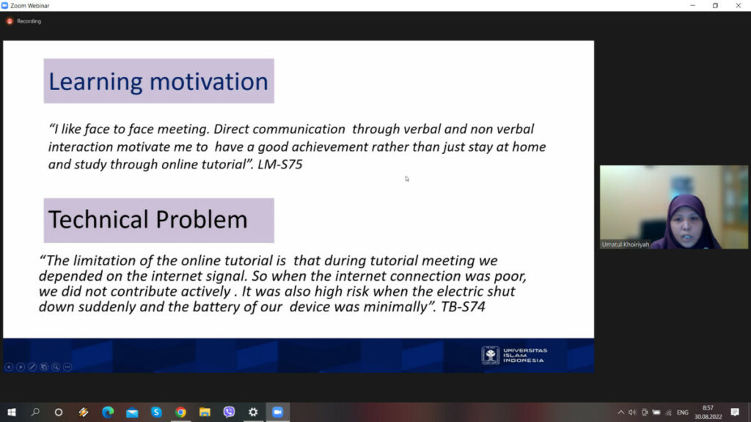Expand the hidden system tray icons
The image size is (751, 422).
click(x=620, y=412)
